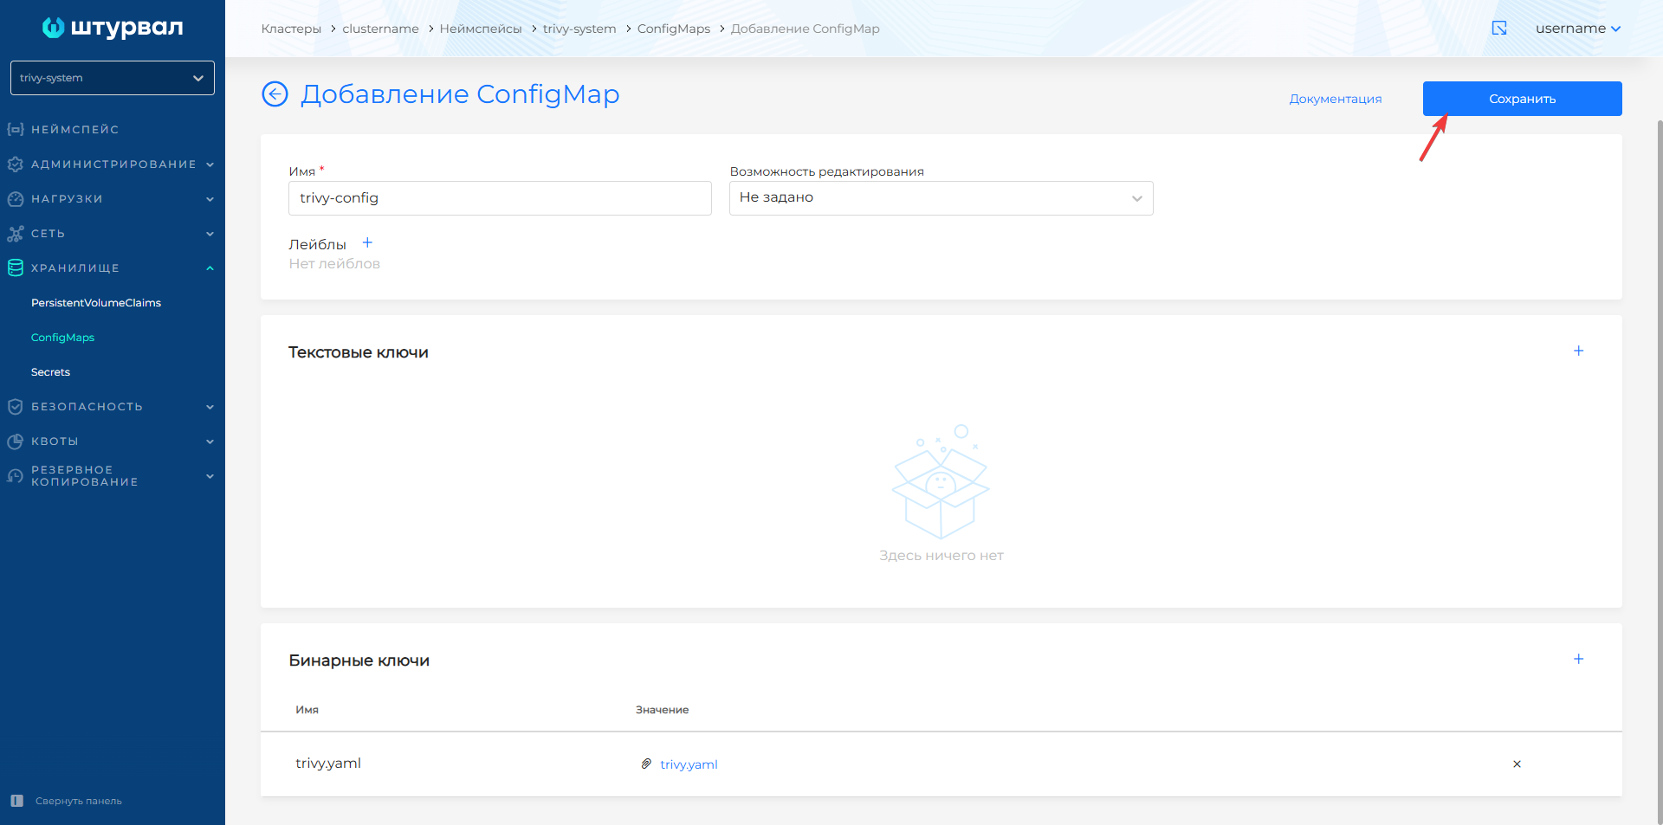Click the external-link icon near username
This screenshot has height=825, width=1663.
pos(1499,28)
